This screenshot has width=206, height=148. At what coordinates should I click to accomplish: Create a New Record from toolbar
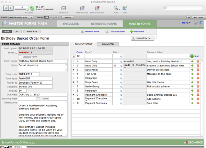click(82, 8)
